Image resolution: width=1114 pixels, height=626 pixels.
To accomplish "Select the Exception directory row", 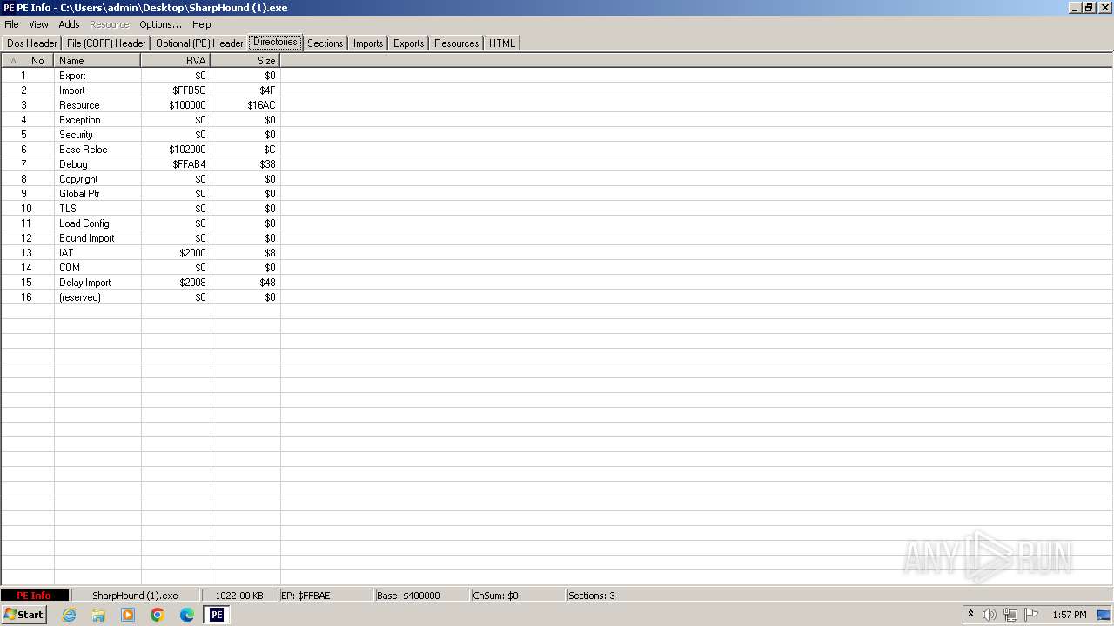I will [140, 120].
